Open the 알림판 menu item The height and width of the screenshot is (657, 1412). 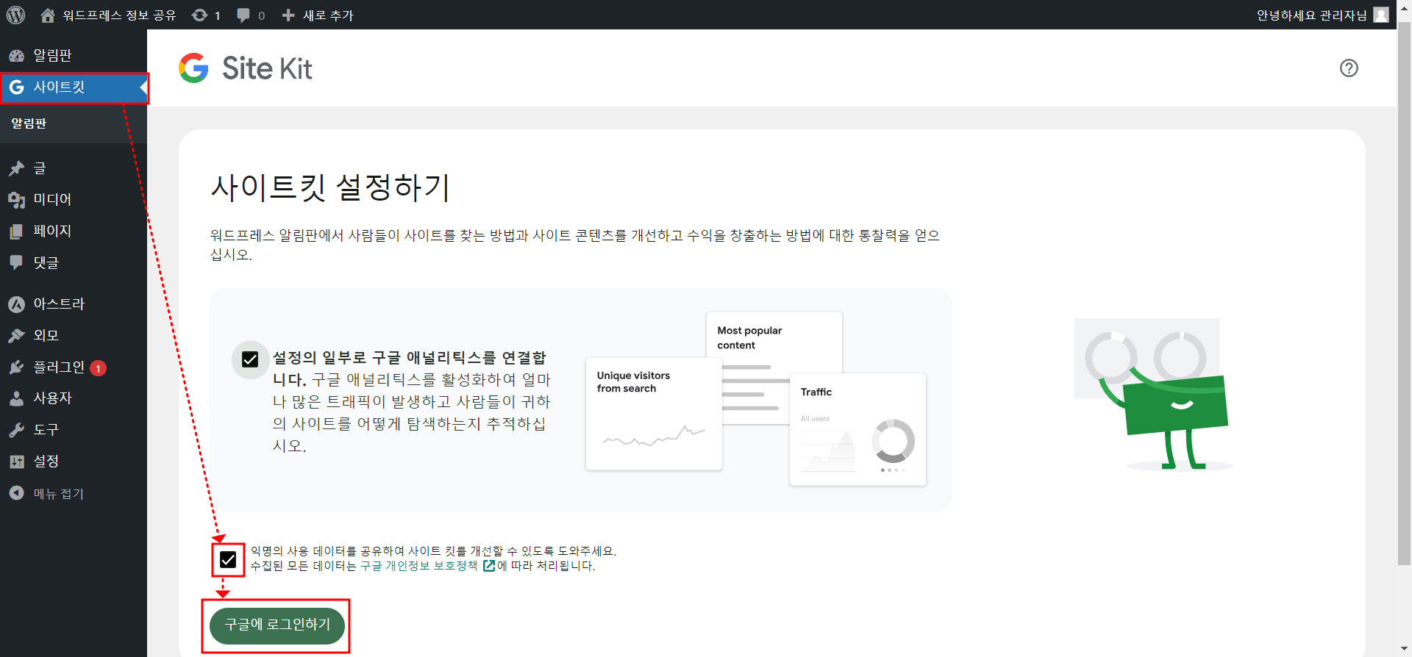coord(74,56)
